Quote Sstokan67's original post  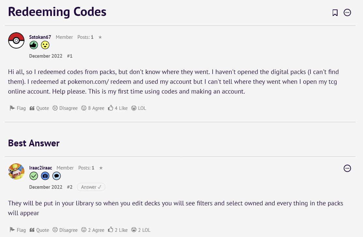39,108
